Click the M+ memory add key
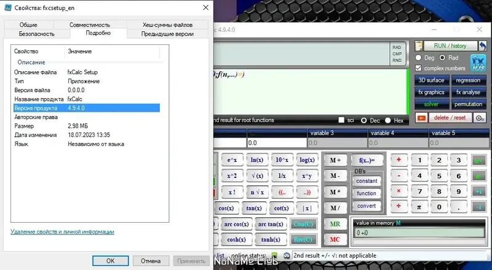The width and height of the screenshot is (492, 270). pyautogui.click(x=335, y=160)
